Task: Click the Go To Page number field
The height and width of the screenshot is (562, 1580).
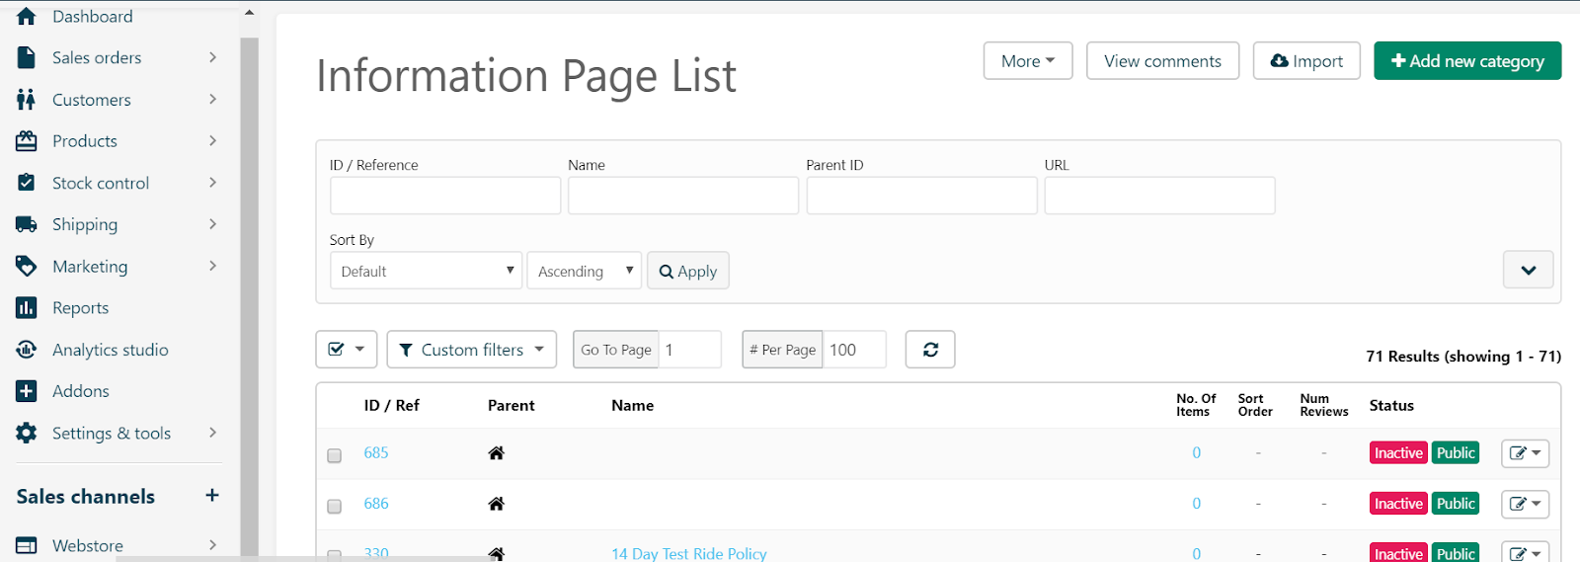Action: 690,350
